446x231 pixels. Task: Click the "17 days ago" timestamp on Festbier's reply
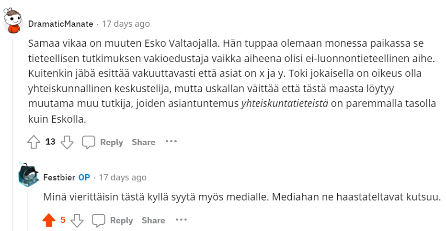tap(123, 177)
